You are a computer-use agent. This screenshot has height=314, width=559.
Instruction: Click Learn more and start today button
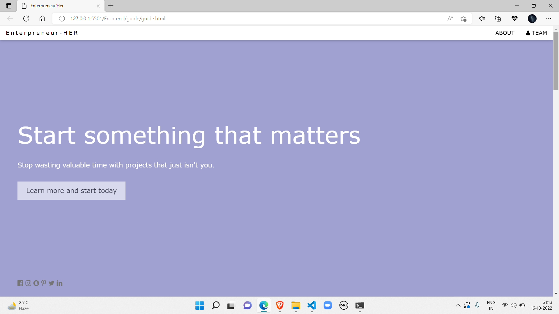point(71,191)
